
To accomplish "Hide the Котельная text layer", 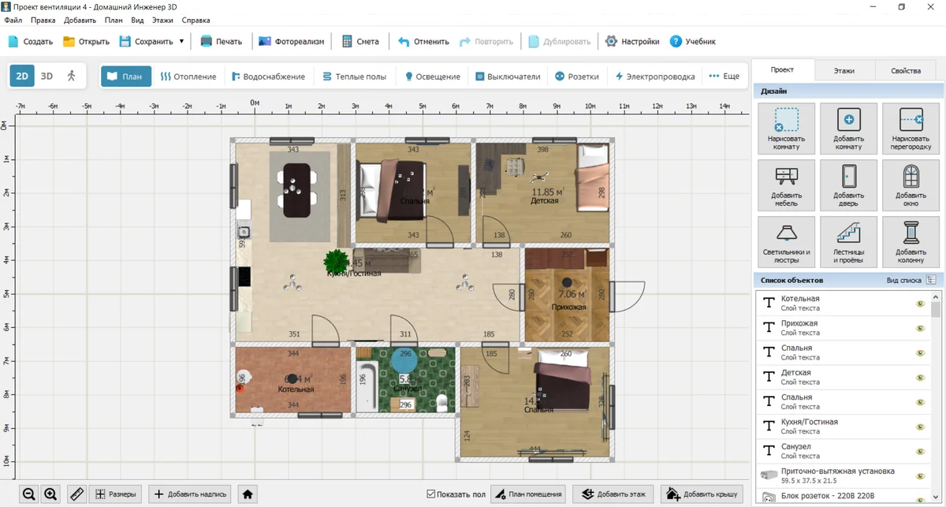I will pos(920,304).
